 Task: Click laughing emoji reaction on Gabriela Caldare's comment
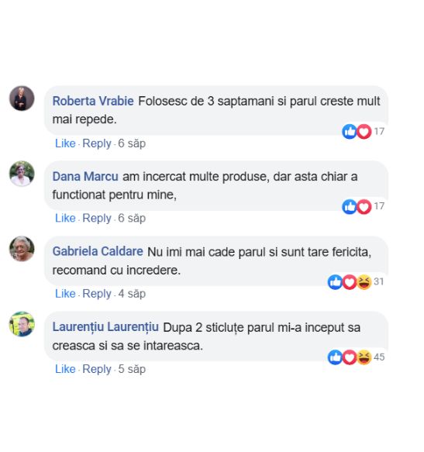pos(364,282)
